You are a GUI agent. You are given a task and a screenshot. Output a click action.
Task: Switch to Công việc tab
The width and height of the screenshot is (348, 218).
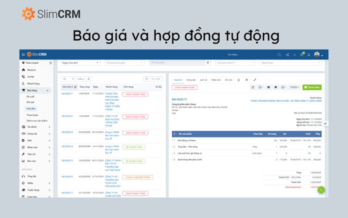(191, 80)
